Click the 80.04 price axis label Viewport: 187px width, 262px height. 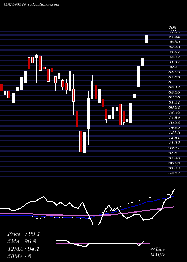pyautogui.click(x=174, y=107)
